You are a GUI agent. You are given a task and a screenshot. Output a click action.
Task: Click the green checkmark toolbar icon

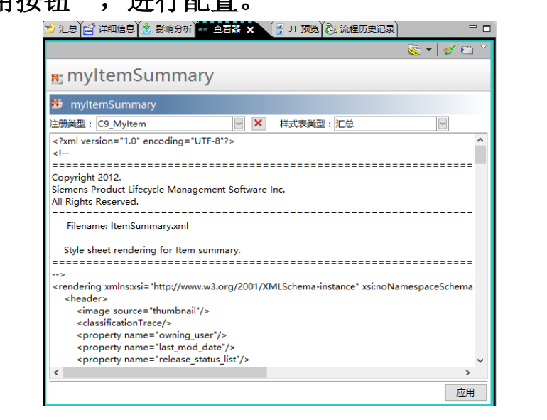(x=449, y=50)
